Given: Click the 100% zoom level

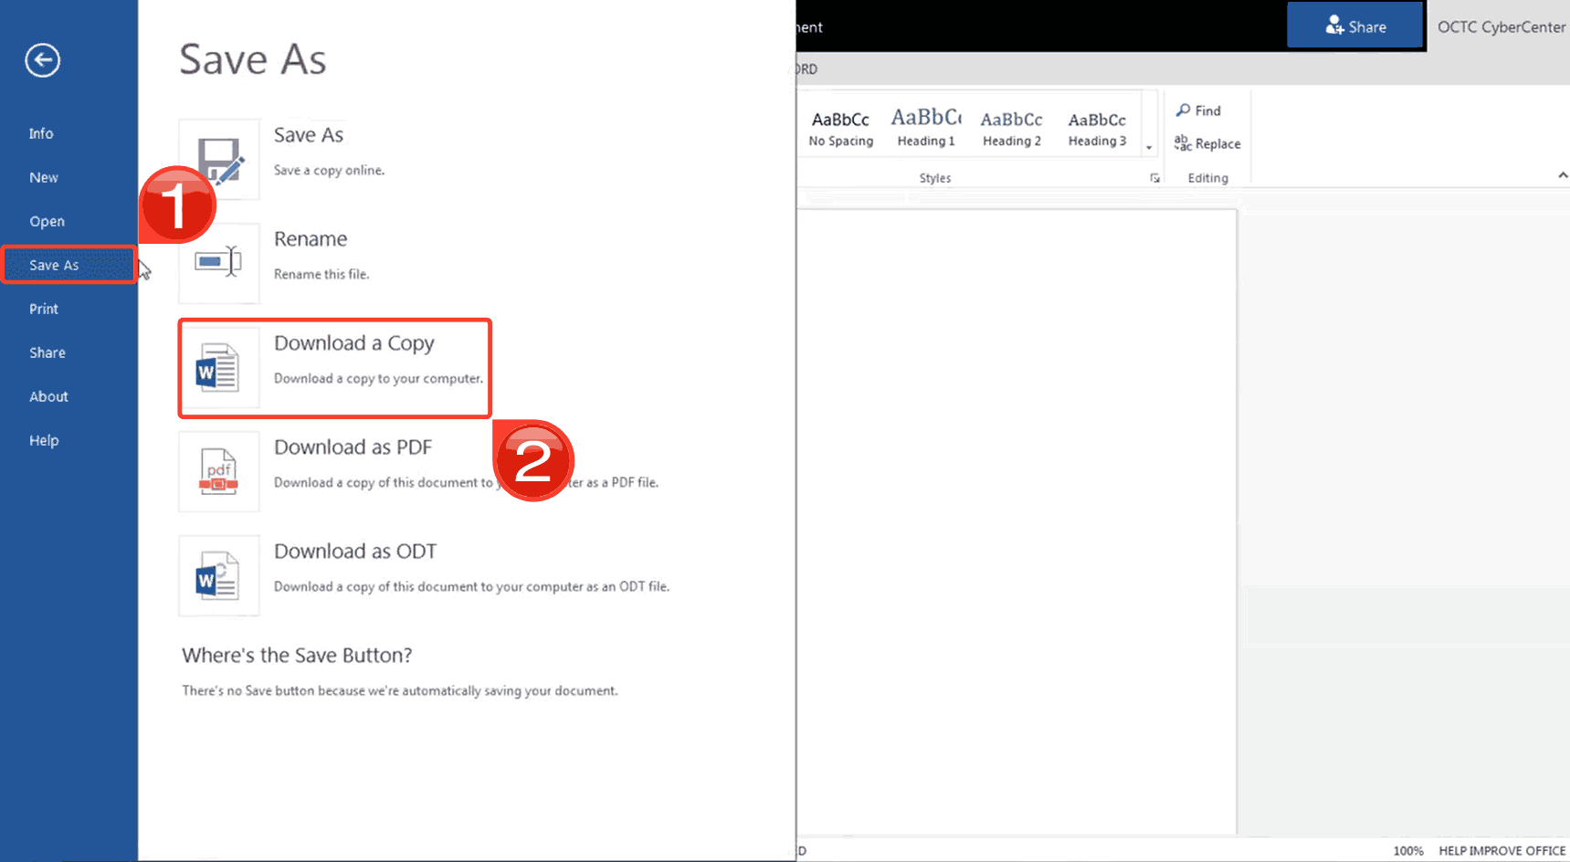Looking at the screenshot, I should (x=1407, y=850).
